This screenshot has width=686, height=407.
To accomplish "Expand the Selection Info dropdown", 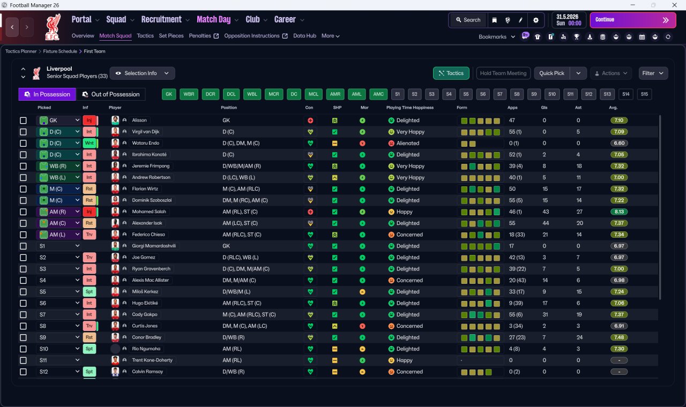I will (142, 73).
